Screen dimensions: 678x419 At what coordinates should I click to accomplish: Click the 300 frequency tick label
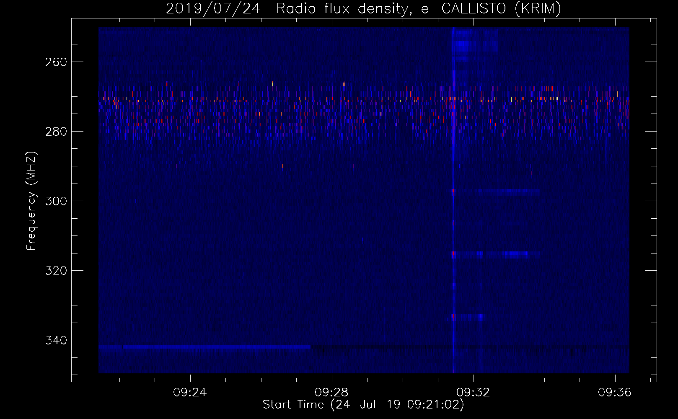pyautogui.click(x=56, y=201)
